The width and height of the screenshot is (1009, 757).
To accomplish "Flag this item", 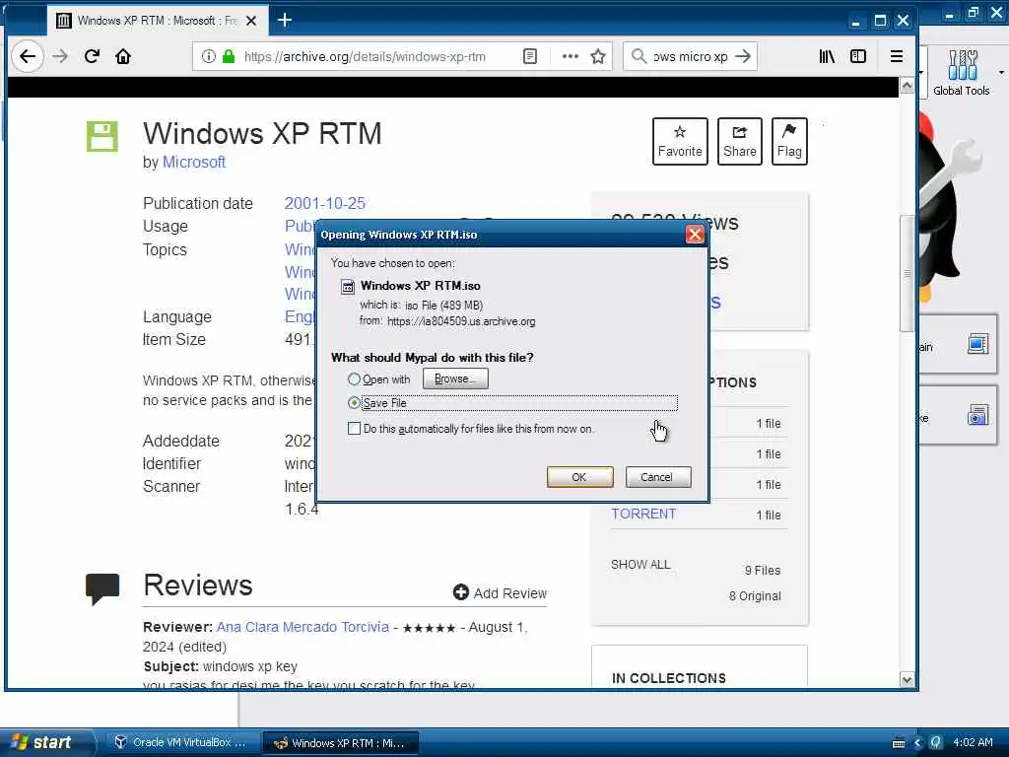I will click(x=789, y=141).
